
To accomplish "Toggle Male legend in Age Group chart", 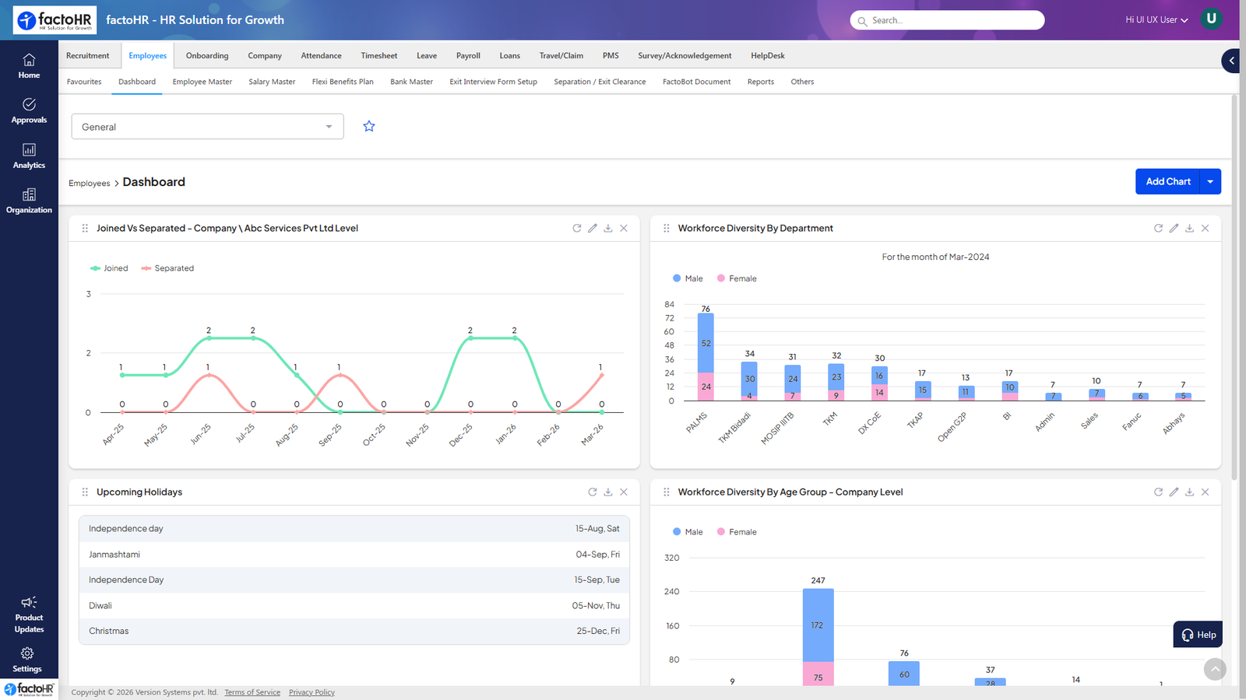I will [688, 532].
